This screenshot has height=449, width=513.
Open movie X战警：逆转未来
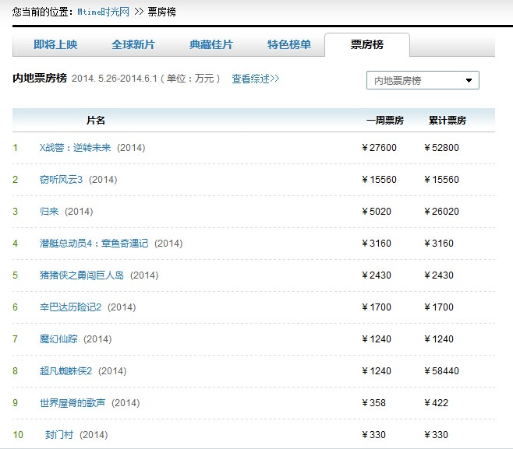[76, 148]
